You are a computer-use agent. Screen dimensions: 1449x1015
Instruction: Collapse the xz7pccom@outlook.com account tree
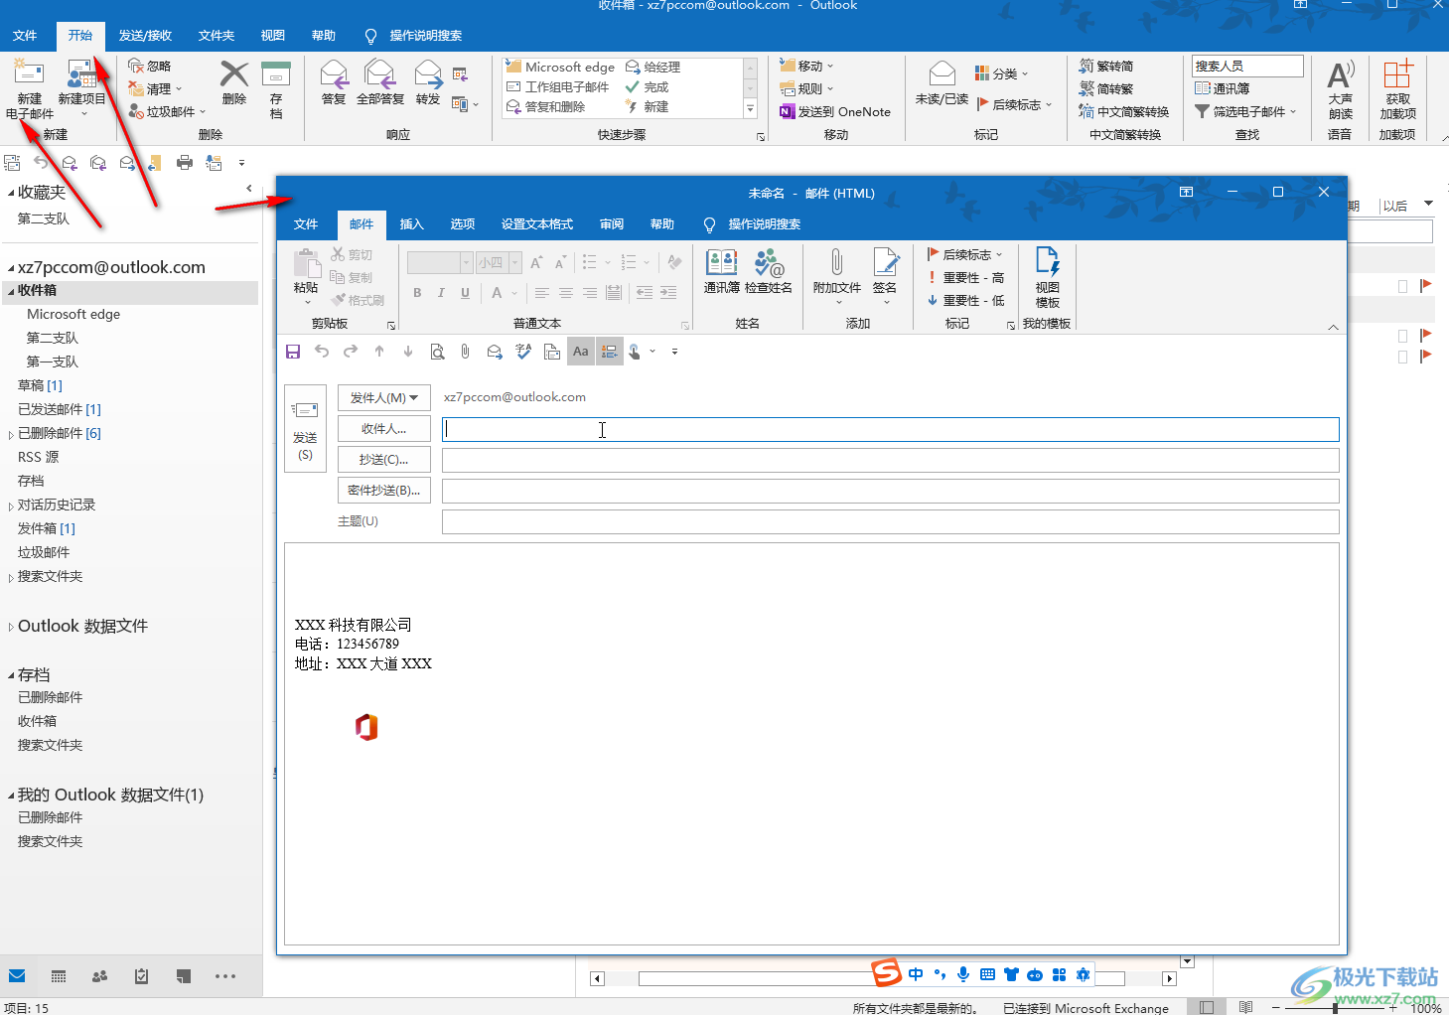click(x=11, y=268)
